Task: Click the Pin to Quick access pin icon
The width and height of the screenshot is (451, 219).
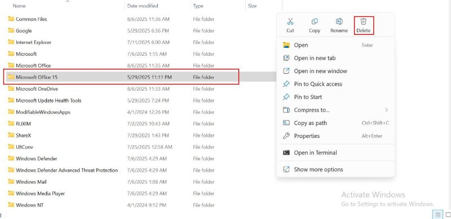Action: pos(286,84)
